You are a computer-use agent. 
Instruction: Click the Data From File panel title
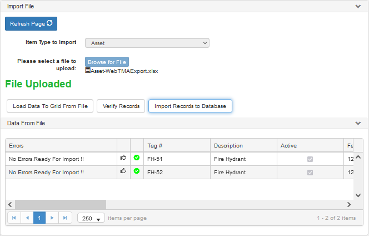point(26,123)
